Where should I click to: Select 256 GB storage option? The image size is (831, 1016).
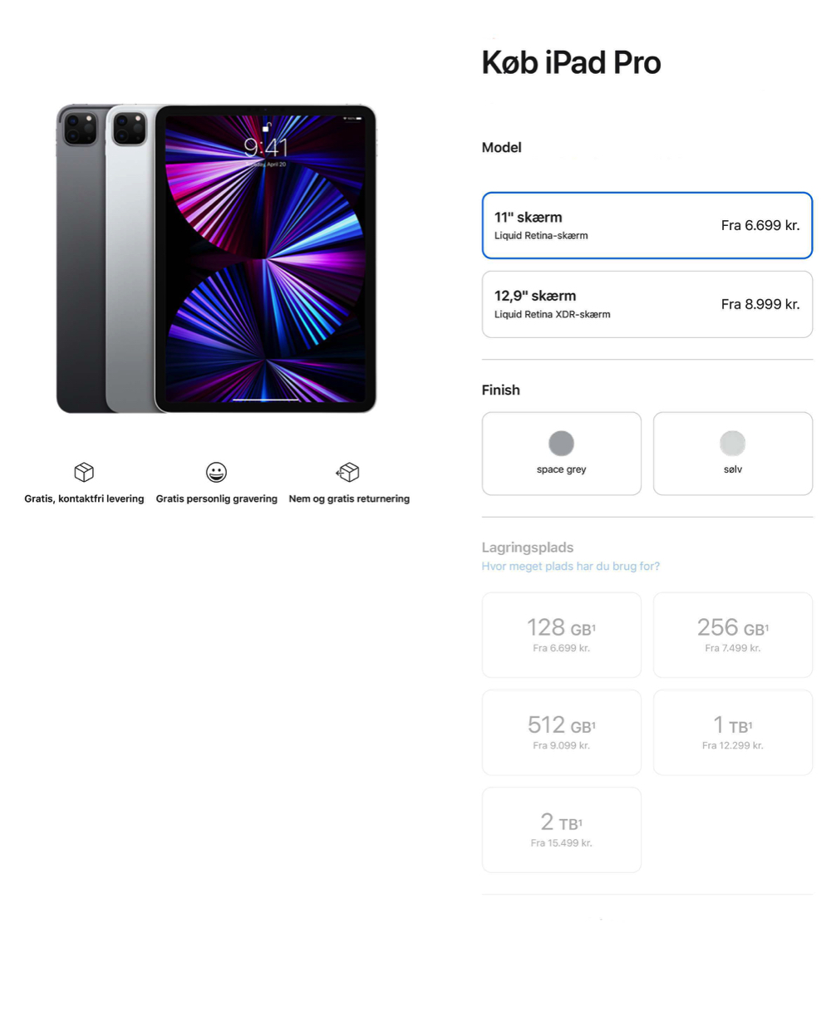(733, 635)
